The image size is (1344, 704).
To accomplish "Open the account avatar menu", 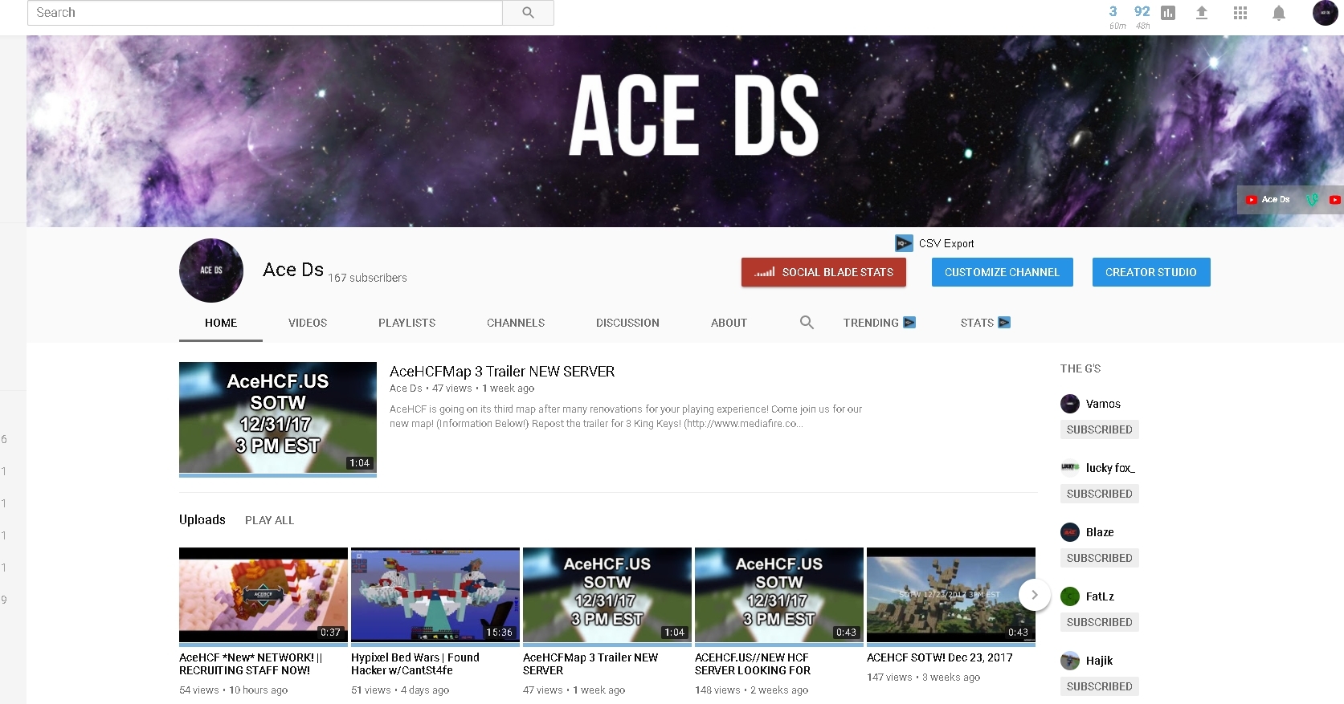I will (x=1325, y=13).
